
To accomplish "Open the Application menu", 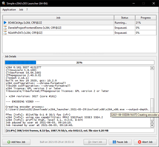I will [x=9, y=10].
